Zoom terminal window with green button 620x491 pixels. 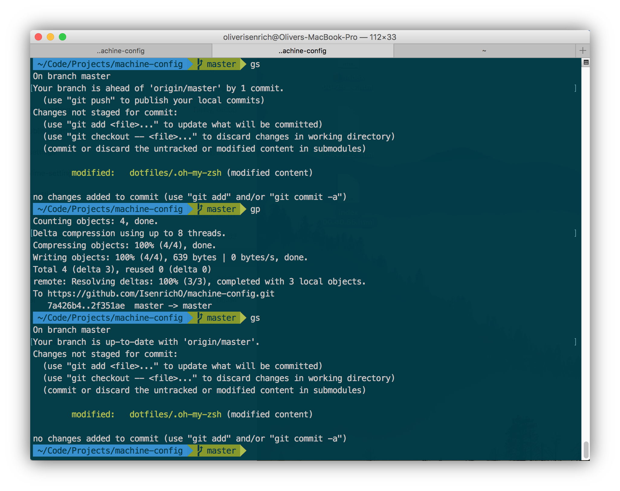(63, 37)
